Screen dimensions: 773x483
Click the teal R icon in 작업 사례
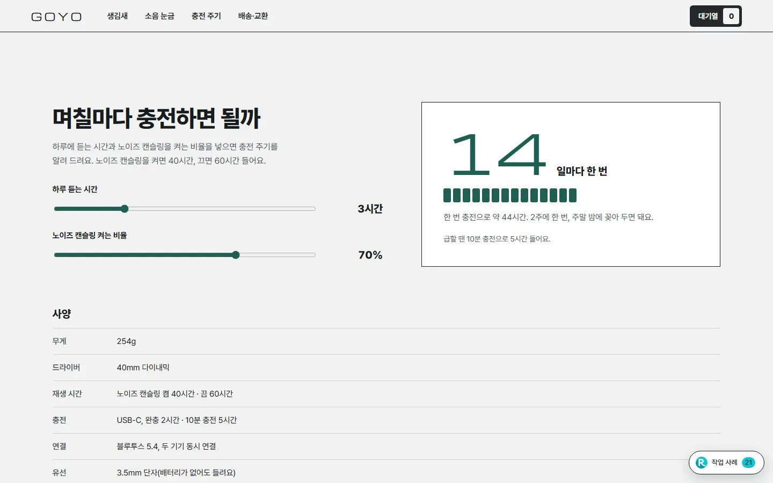point(701,463)
